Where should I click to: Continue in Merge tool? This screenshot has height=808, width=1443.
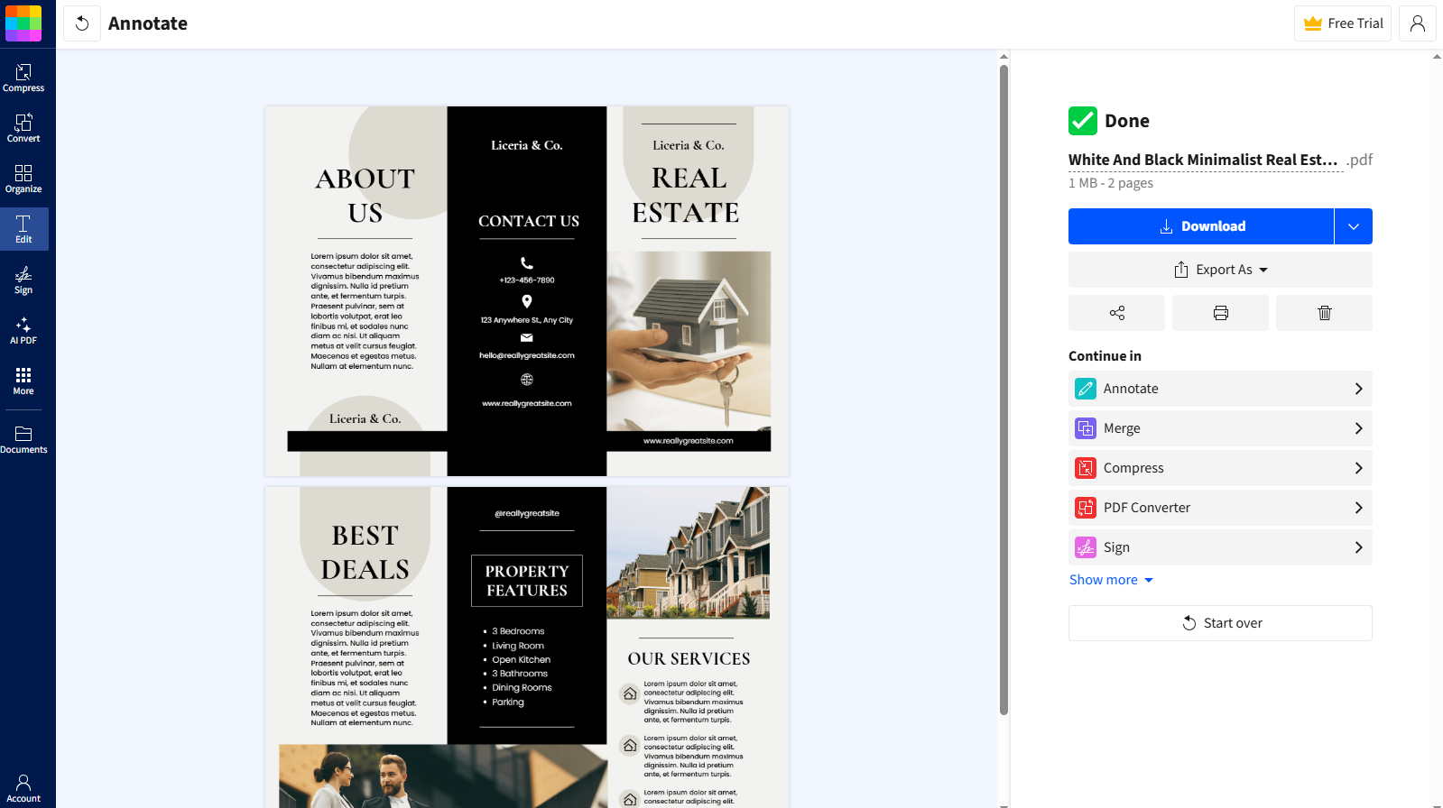[1220, 428]
